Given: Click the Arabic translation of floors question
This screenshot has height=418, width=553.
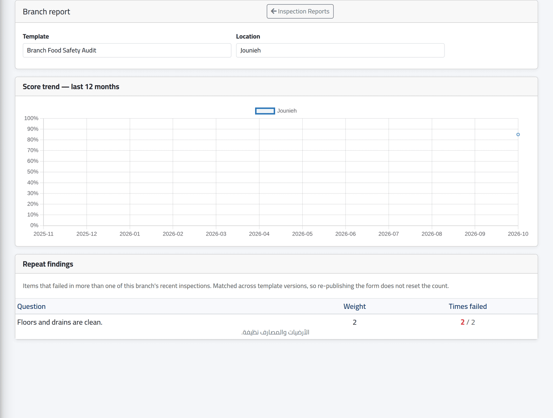Looking at the screenshot, I should point(275,332).
